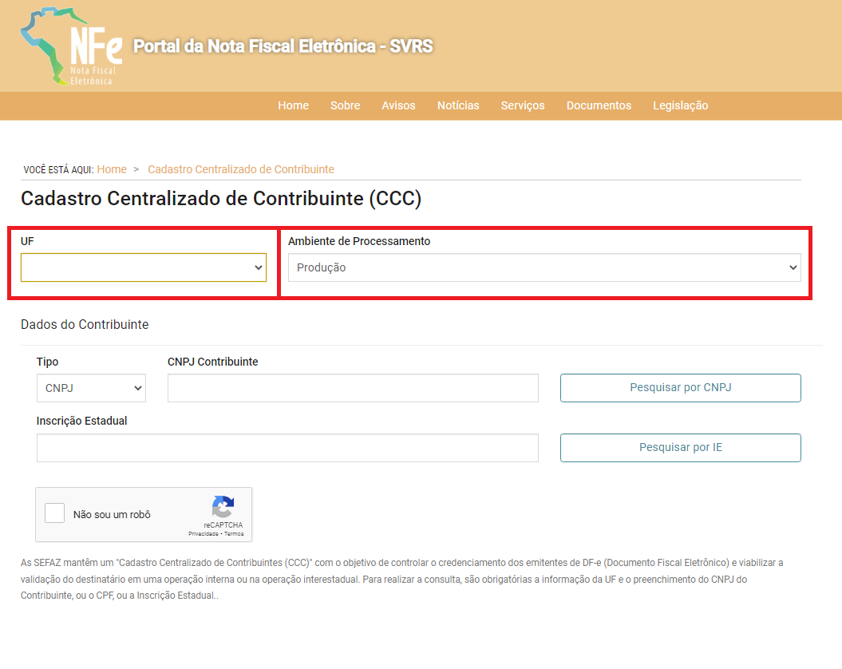The width and height of the screenshot is (842, 669).
Task: Open the Tipo CNPJ dropdown
Action: [91, 388]
